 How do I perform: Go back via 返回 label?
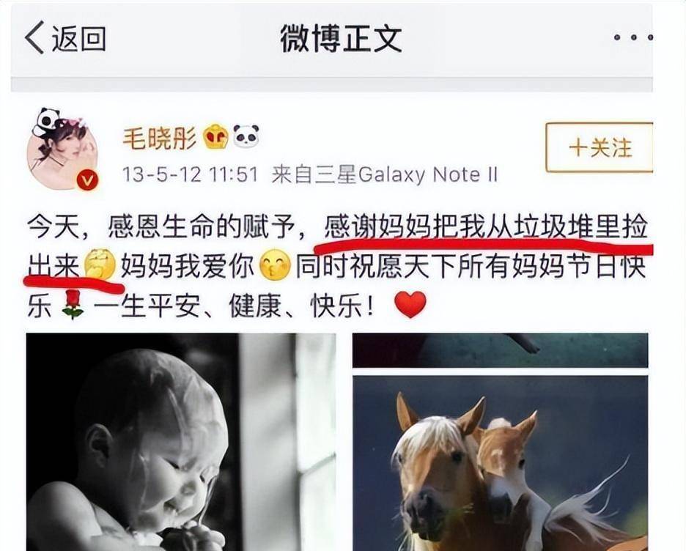(x=79, y=38)
